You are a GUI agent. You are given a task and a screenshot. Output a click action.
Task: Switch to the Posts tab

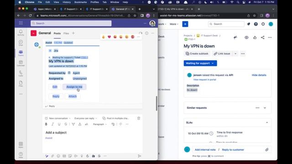(57, 33)
